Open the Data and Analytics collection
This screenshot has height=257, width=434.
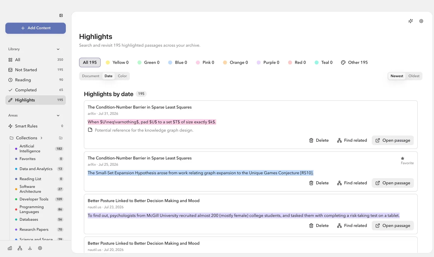[39, 169]
